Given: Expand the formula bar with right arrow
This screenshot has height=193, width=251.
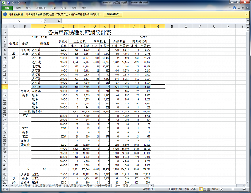Looking at the screenshot, I should point(248,21).
